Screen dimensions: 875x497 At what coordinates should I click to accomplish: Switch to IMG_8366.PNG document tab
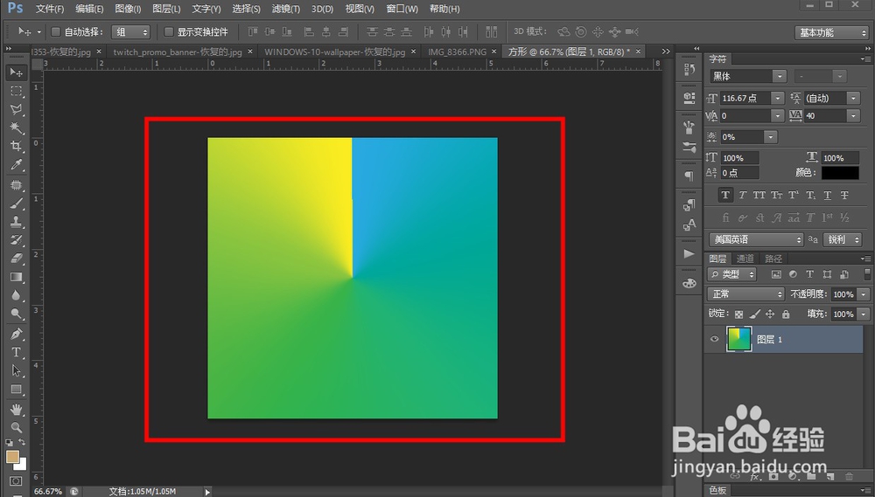click(457, 52)
